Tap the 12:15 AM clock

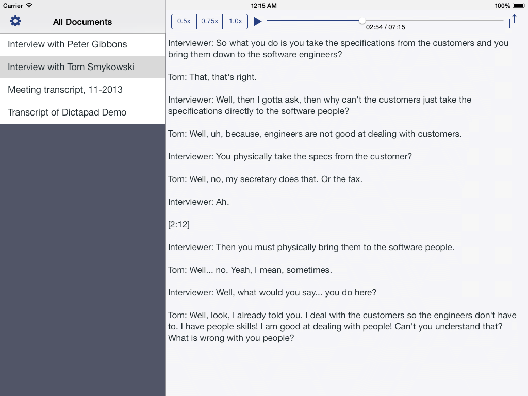pos(264,5)
